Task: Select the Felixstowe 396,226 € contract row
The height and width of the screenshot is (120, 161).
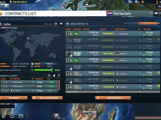Action: coord(113,34)
